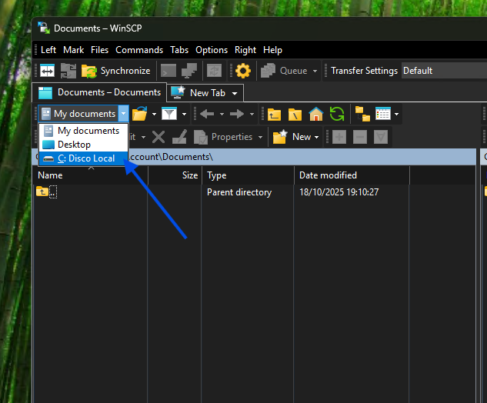Screen dimensions: 487x403
Task: Open the Options menu
Action: pos(212,50)
